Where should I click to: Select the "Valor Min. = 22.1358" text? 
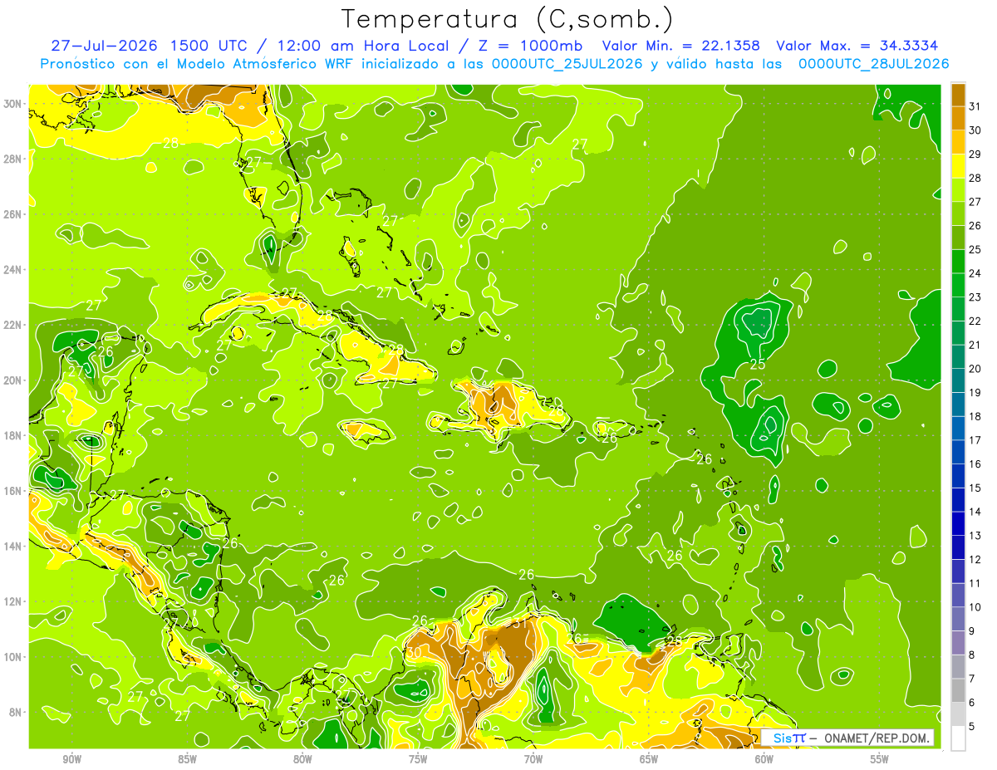click(x=680, y=46)
